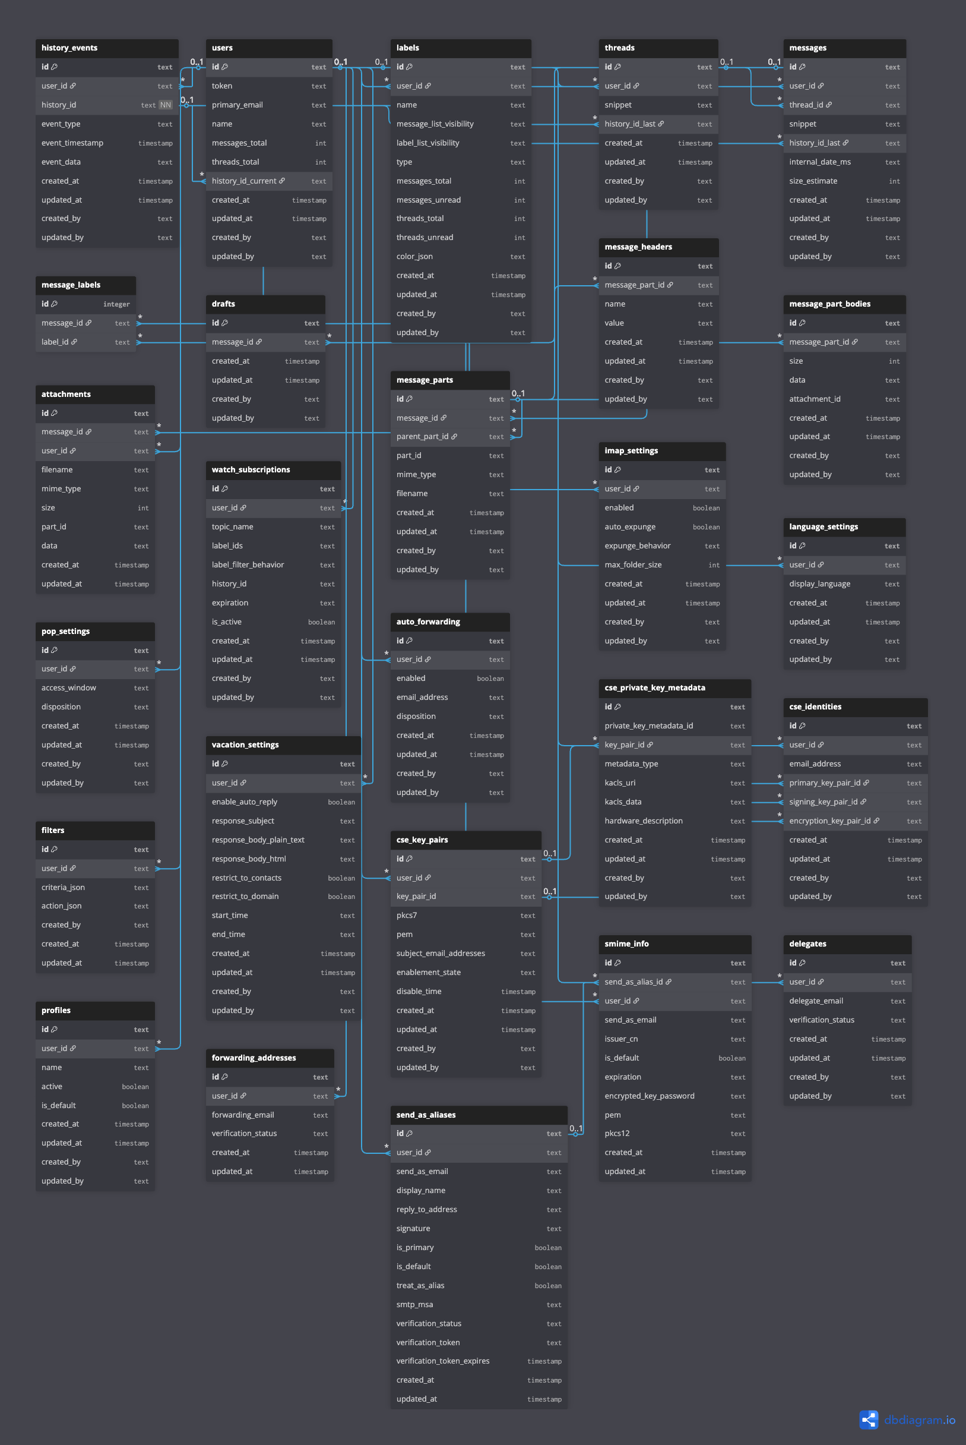Click the link icon beside history_id_current
Image resolution: width=966 pixels, height=1445 pixels.
click(x=282, y=181)
